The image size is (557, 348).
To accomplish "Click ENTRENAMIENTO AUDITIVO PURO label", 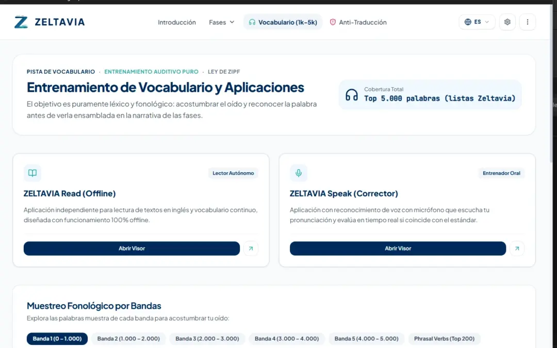I will click(x=151, y=72).
